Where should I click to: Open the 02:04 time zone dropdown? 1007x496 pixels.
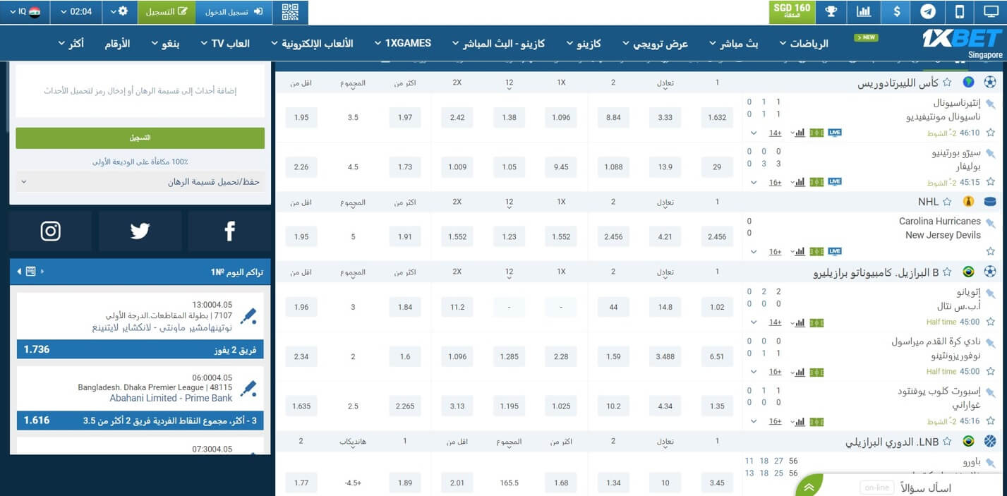tap(76, 12)
